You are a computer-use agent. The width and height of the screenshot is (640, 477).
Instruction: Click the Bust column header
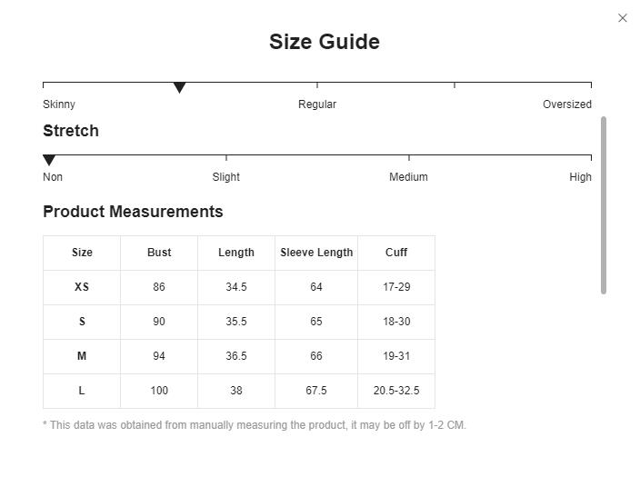159,253
